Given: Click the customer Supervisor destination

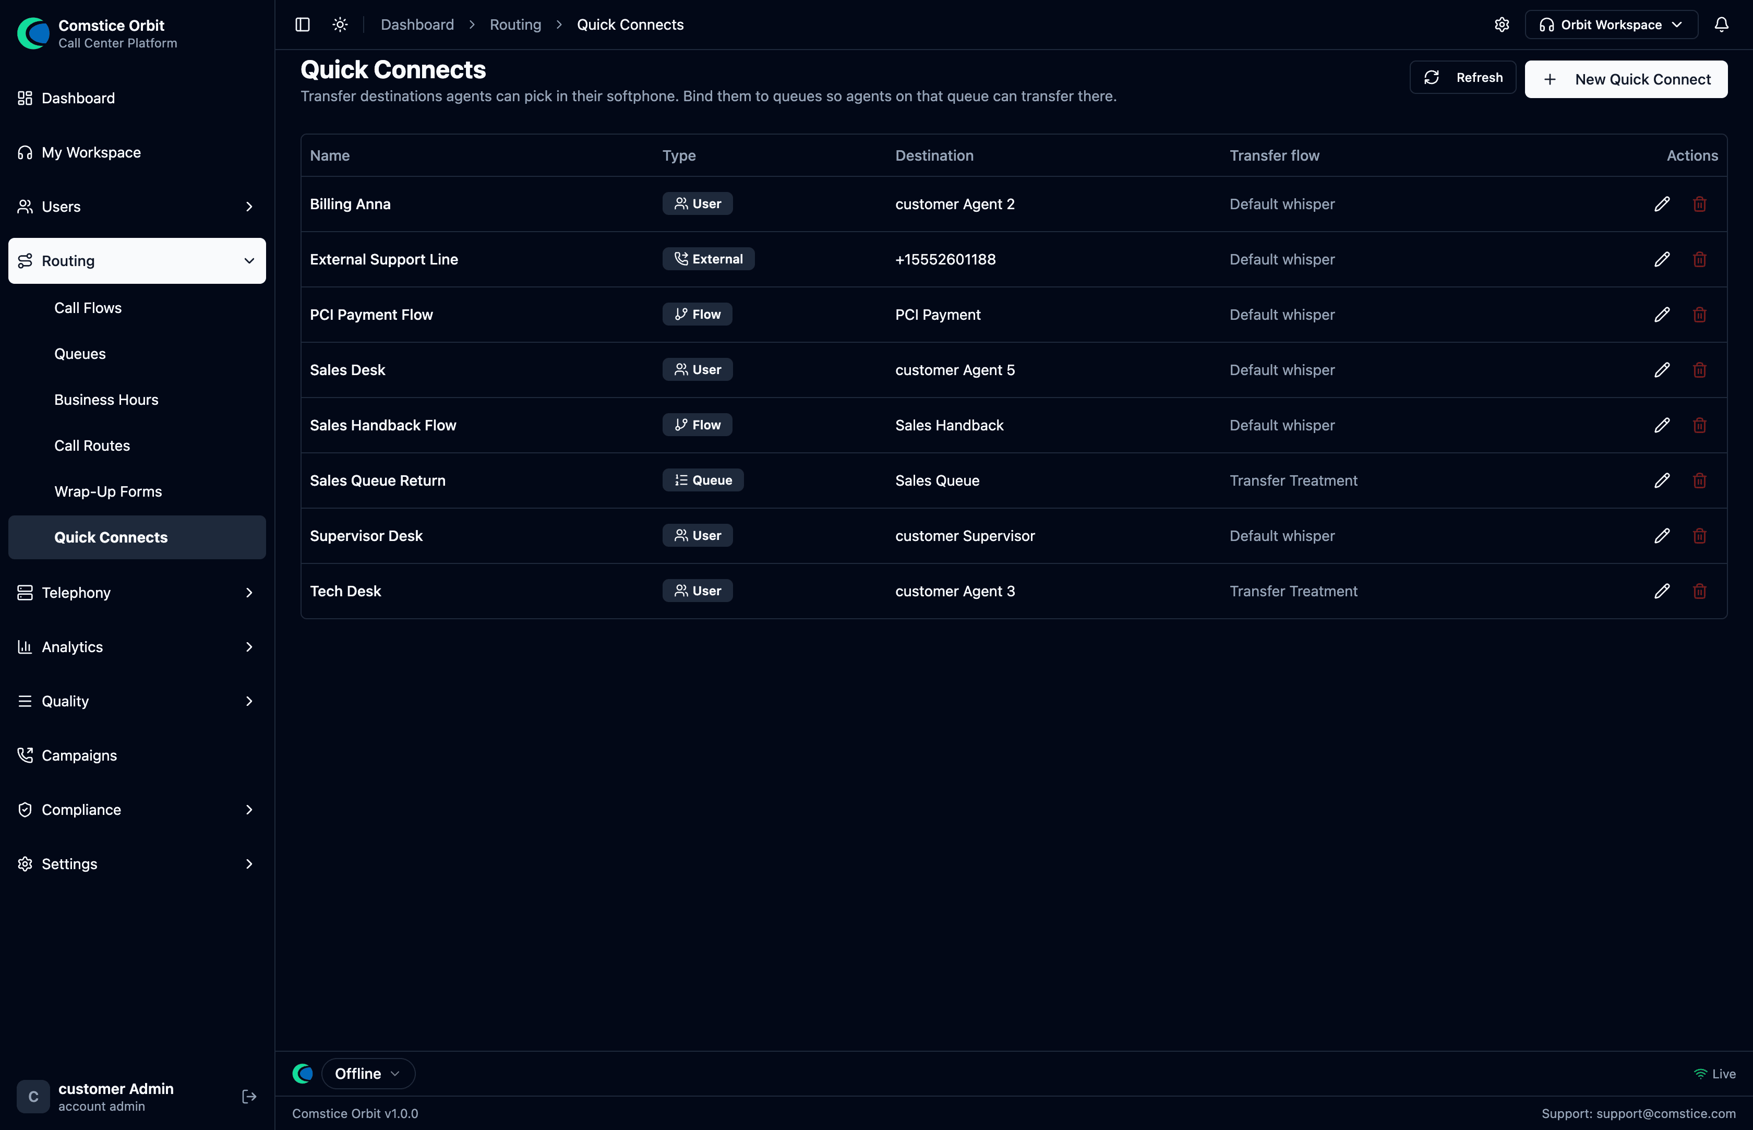Looking at the screenshot, I should coord(965,536).
